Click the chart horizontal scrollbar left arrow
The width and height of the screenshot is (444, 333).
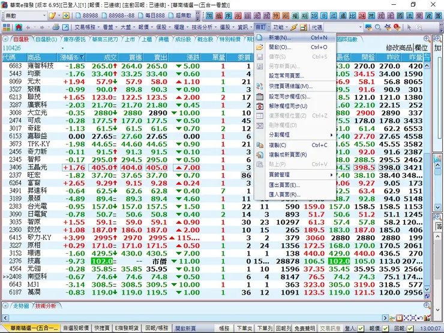coord(5,318)
